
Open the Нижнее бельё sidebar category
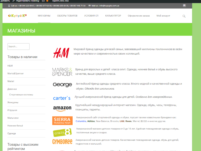click(15, 126)
